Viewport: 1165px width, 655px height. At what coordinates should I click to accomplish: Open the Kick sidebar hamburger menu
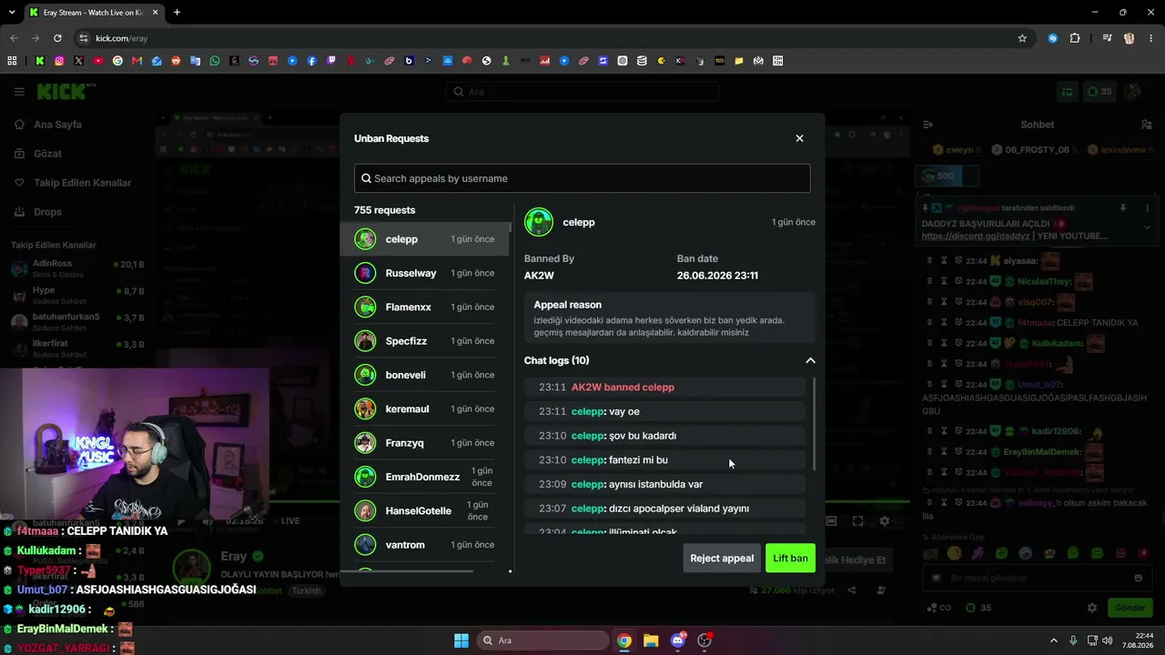pyautogui.click(x=19, y=92)
